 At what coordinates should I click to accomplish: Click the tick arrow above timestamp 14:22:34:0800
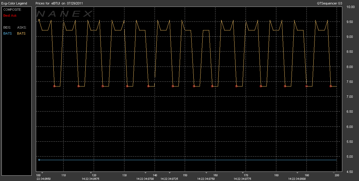click(298, 172)
